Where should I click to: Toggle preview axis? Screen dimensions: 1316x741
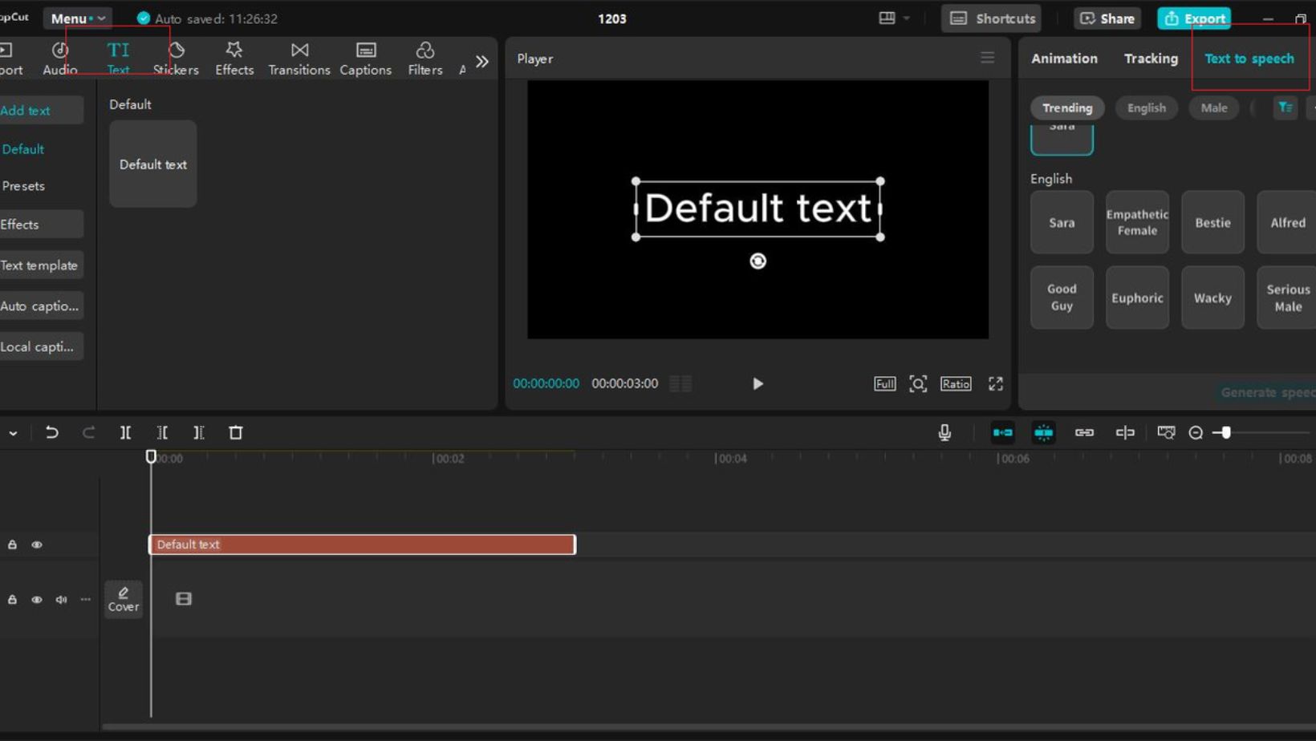[x=1125, y=433]
